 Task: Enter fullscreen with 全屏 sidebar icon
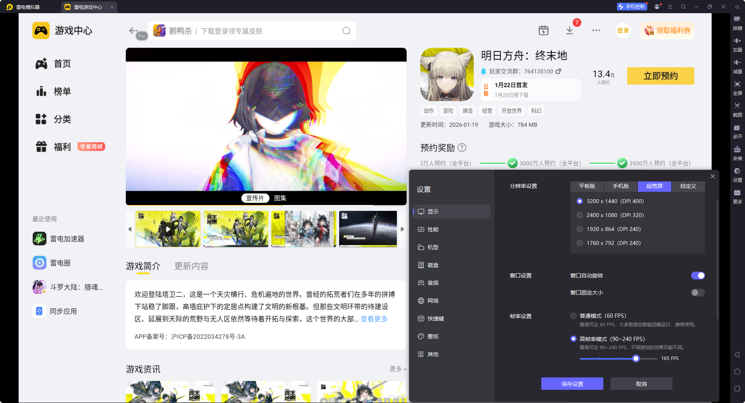coord(737,88)
